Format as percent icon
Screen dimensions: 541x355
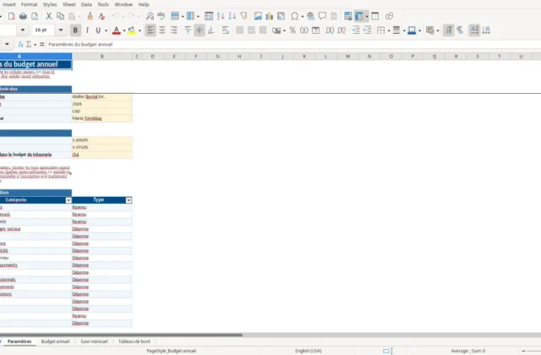coord(292,30)
